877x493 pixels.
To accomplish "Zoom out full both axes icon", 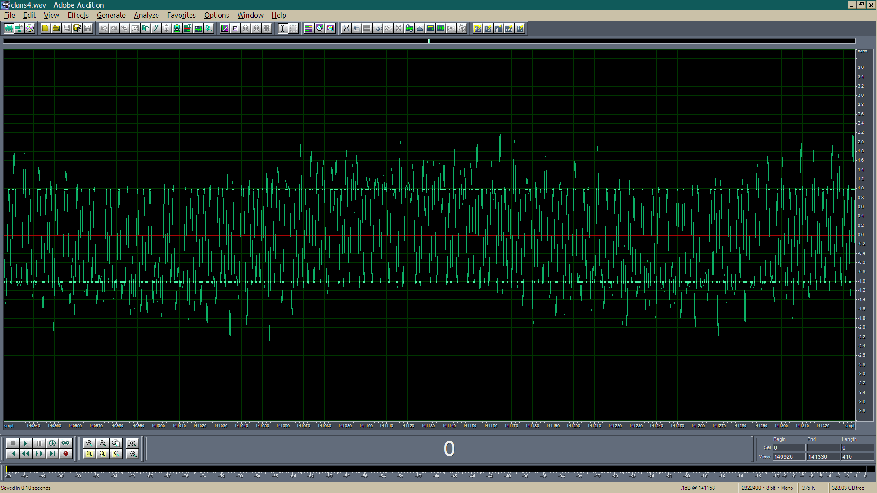I will pos(116,443).
